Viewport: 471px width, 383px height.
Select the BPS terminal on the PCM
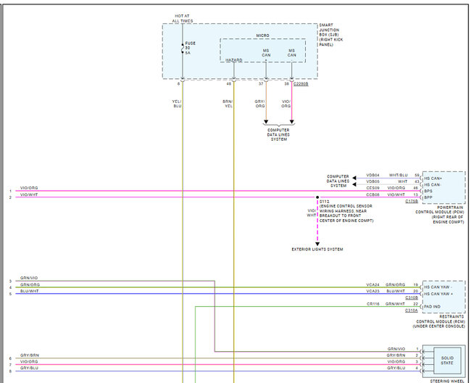point(428,191)
